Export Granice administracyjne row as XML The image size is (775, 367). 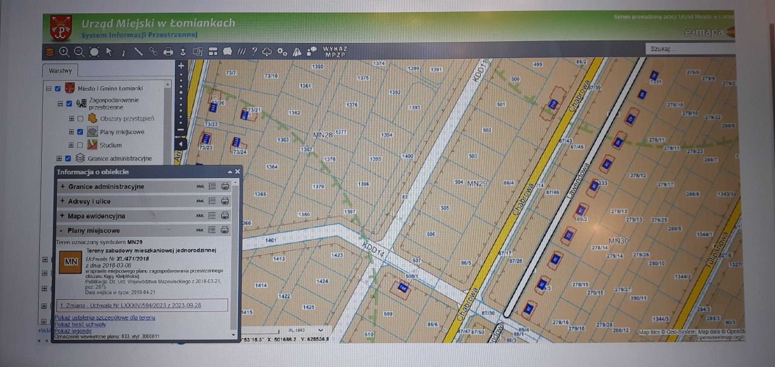[x=200, y=187]
